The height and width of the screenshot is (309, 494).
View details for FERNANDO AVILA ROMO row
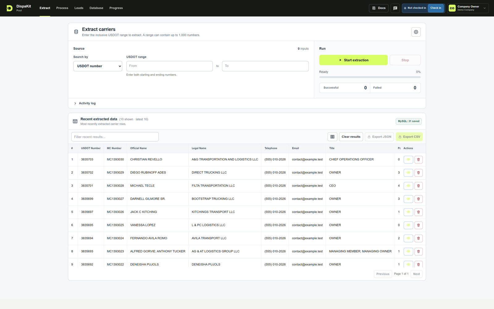pos(408,238)
